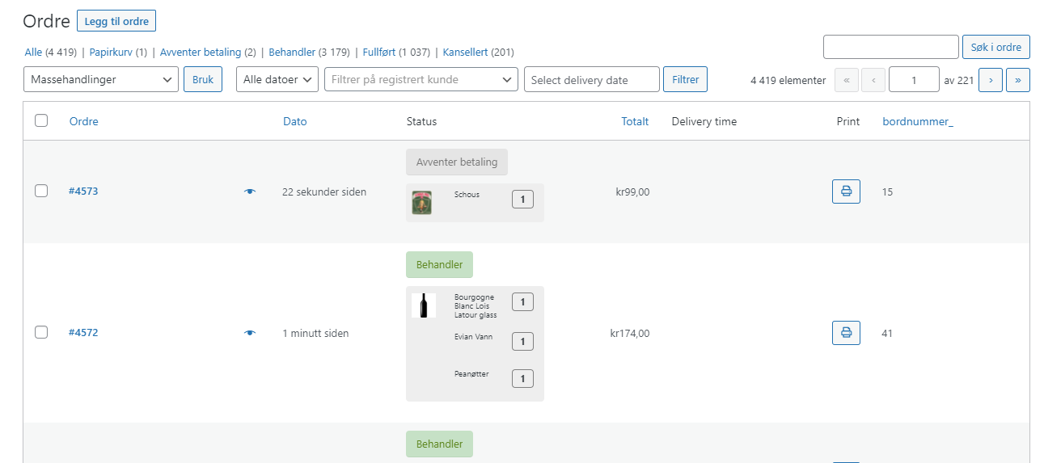Sort orders by Totalt column

(x=635, y=122)
